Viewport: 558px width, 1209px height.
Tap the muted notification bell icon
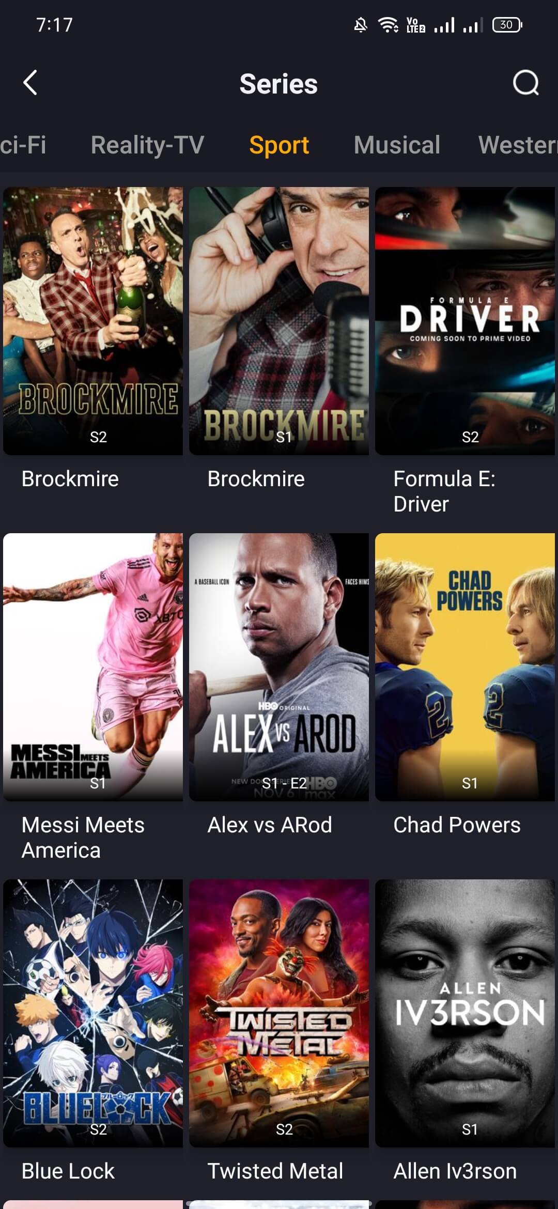click(x=361, y=25)
